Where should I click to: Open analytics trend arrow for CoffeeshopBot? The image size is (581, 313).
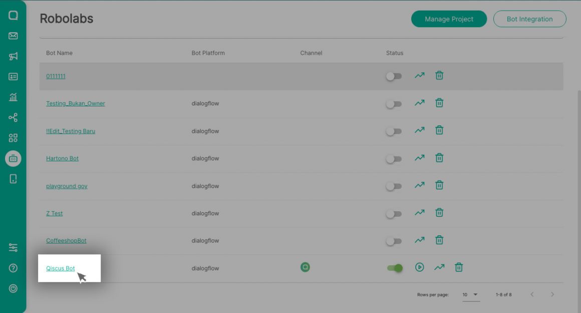click(419, 240)
